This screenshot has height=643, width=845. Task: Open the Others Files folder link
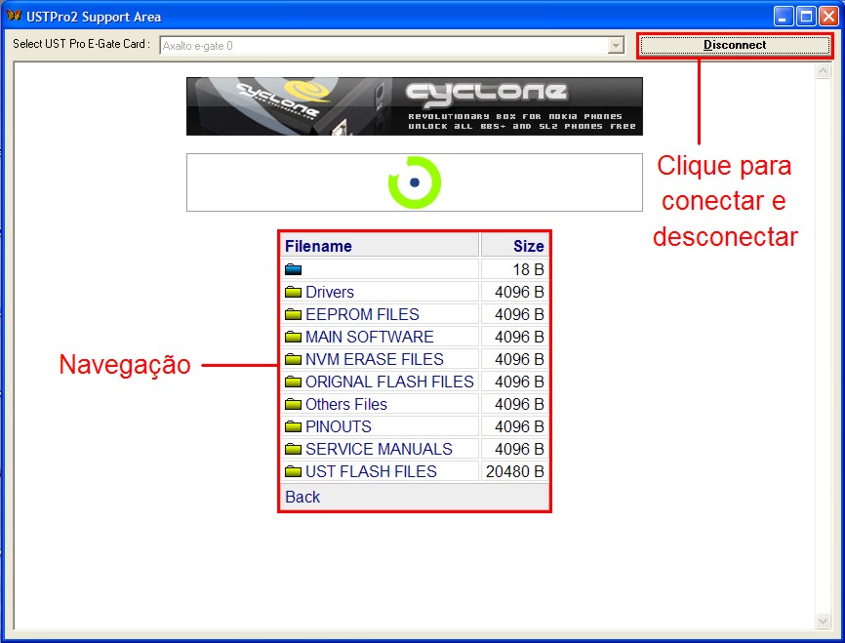[x=346, y=404]
